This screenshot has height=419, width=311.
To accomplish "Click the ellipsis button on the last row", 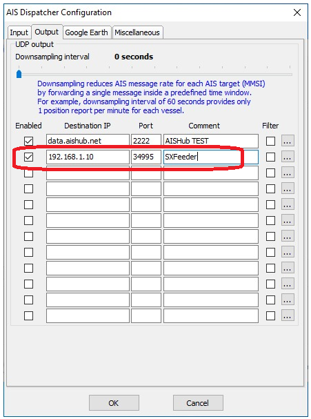I will 288,316.
